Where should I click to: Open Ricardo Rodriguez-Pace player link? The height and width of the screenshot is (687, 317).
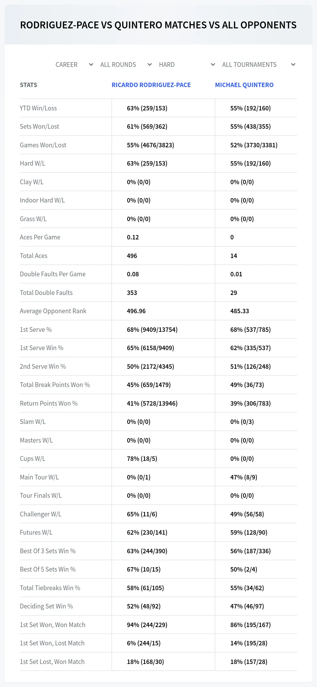(x=151, y=85)
